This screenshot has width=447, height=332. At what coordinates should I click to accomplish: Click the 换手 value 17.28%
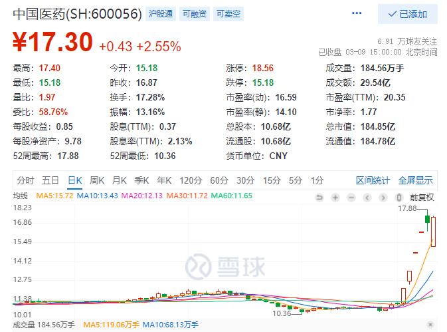coord(151,97)
